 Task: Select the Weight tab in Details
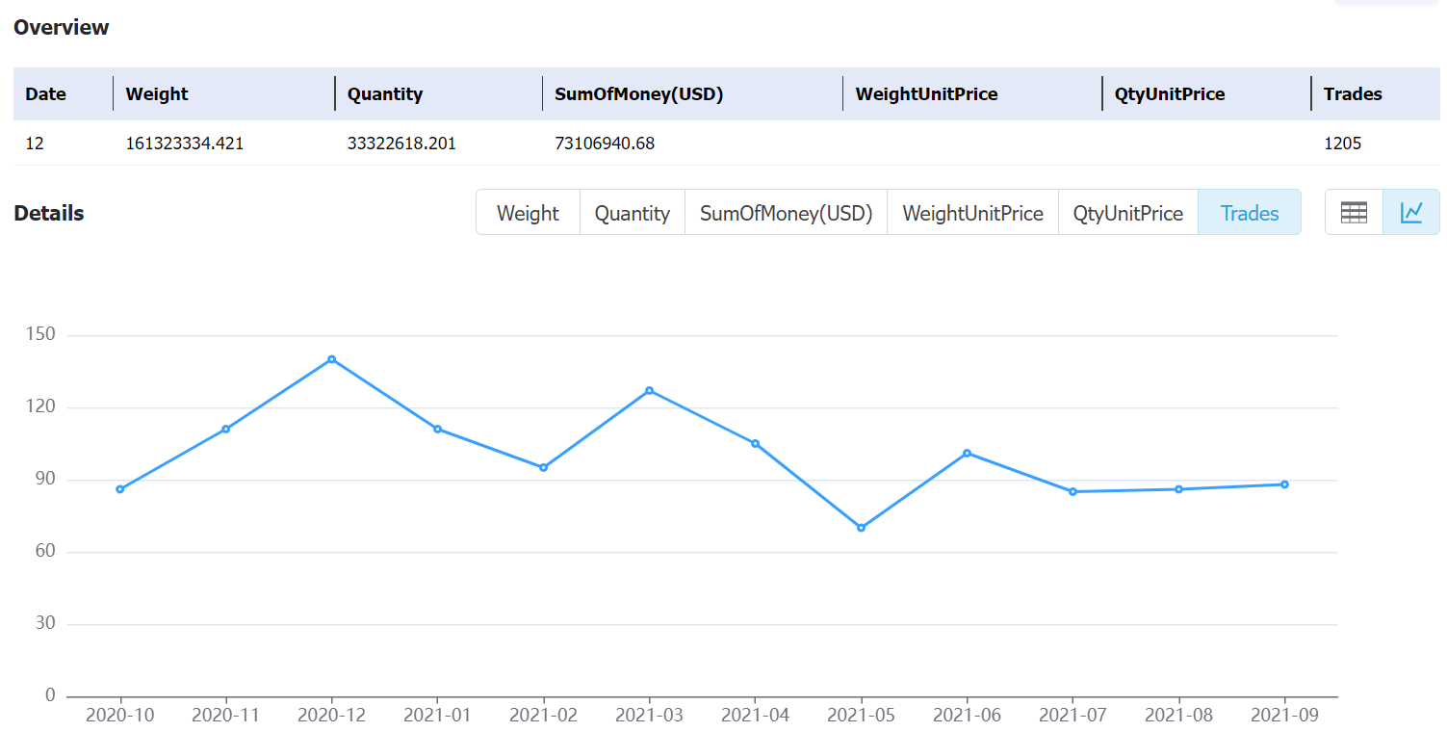click(528, 213)
